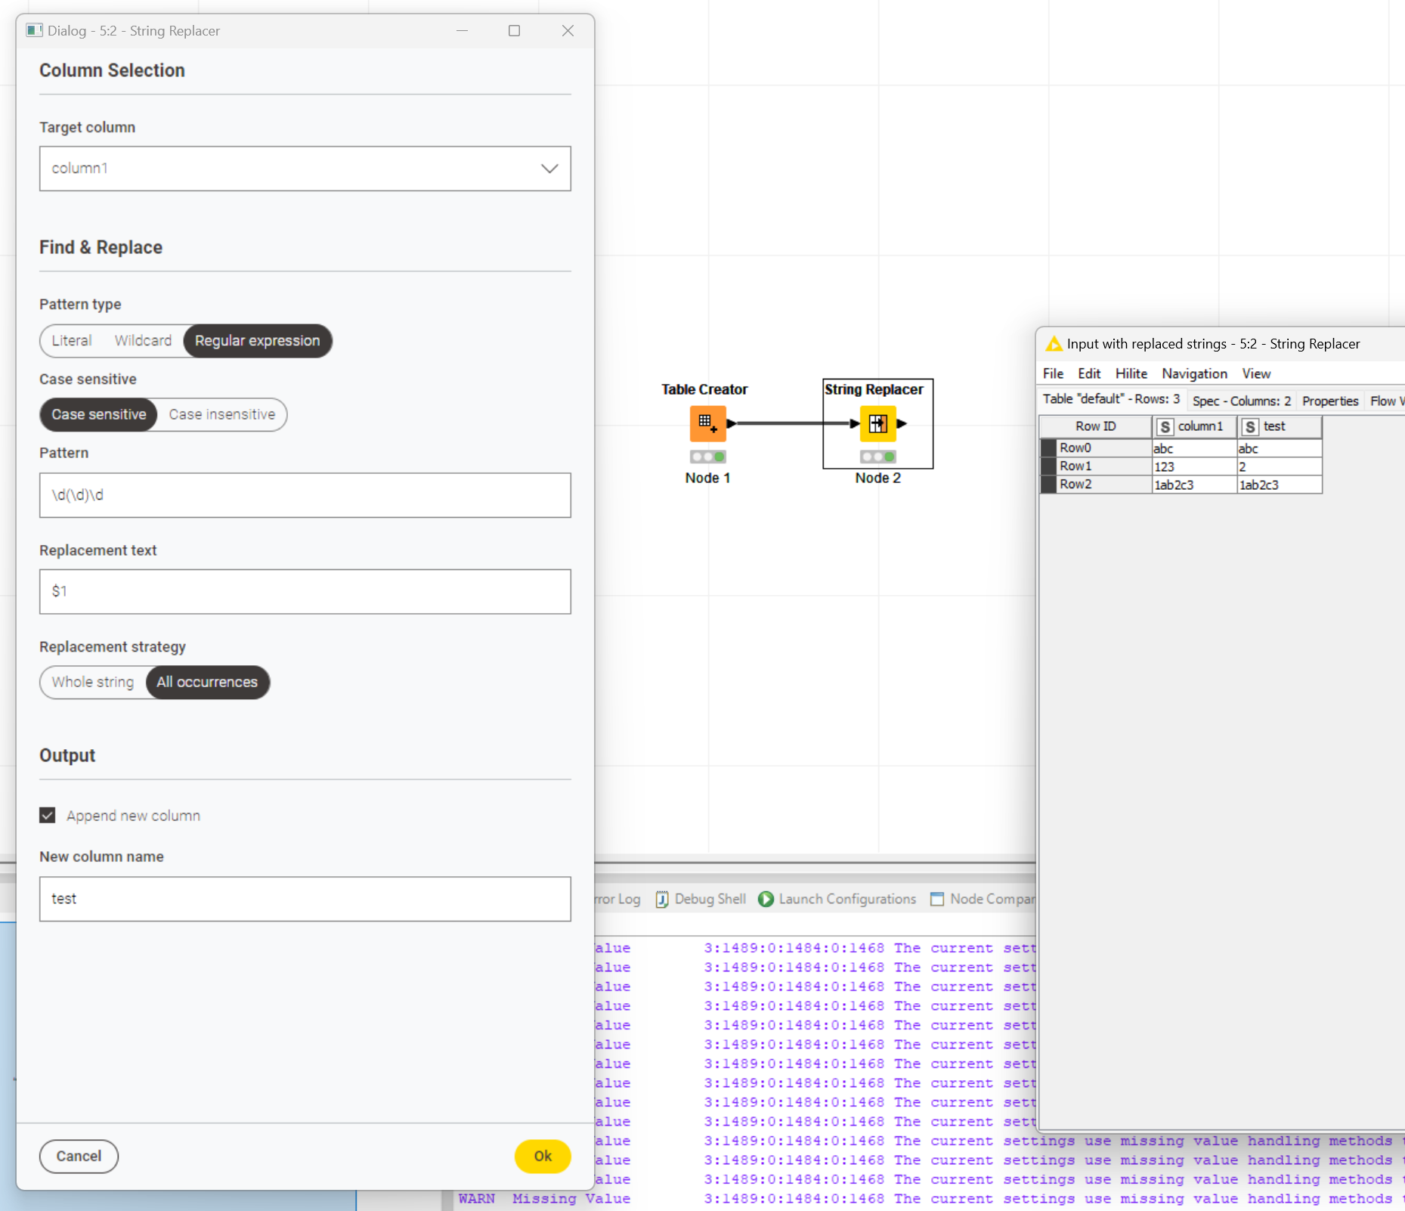The width and height of the screenshot is (1405, 1211).
Task: Click the warning icon in output window title
Action: click(1053, 344)
